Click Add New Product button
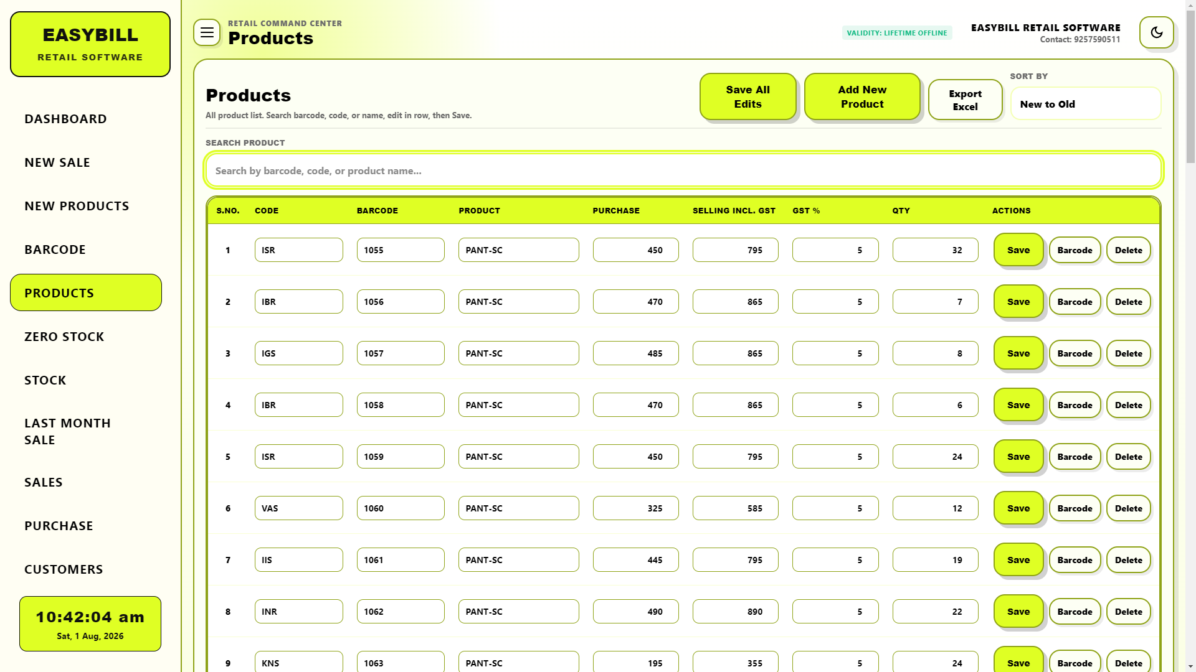Viewport: 1196px width, 672px height. coord(862,96)
